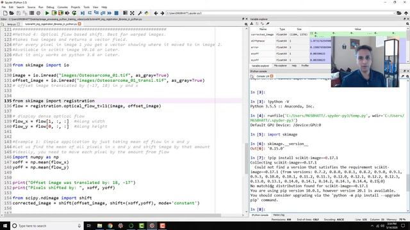The height and width of the screenshot is (230, 410).
Task: Open Variable explorer options icon
Action: tap(407, 24)
